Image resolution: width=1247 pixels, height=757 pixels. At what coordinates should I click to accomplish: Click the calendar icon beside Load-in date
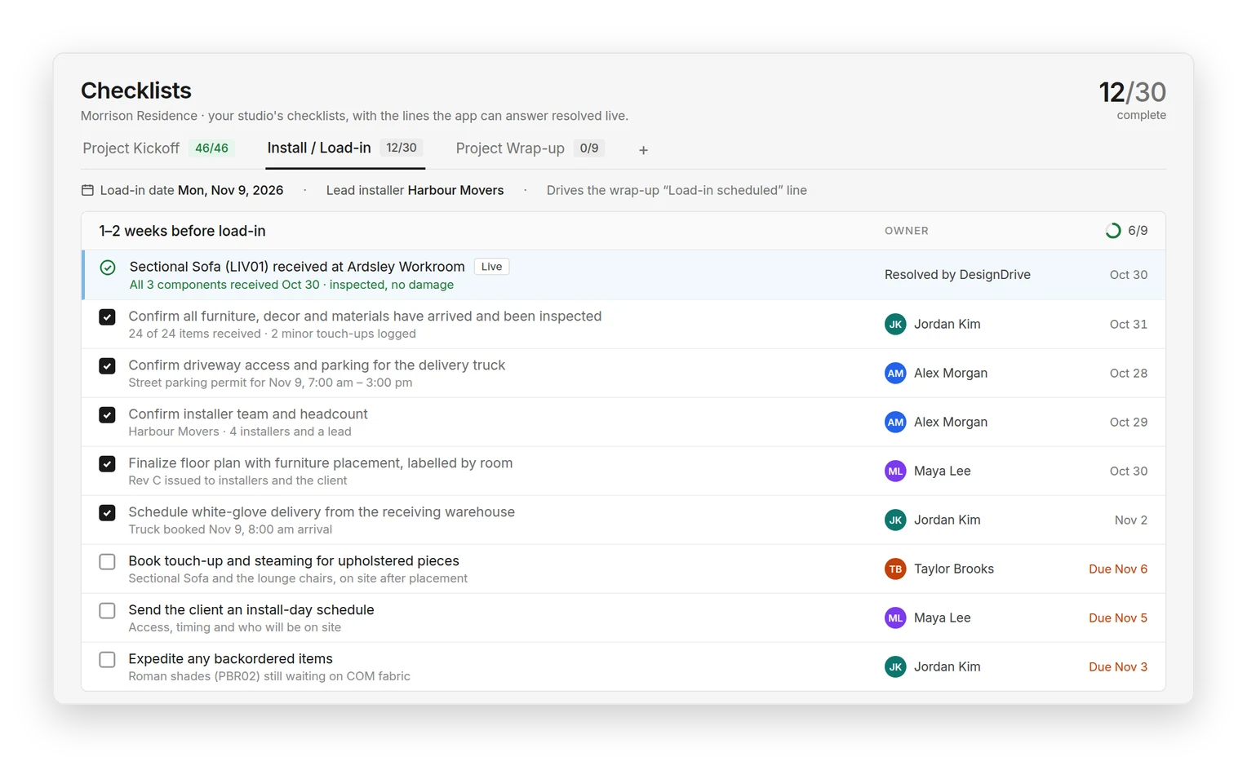tap(87, 190)
